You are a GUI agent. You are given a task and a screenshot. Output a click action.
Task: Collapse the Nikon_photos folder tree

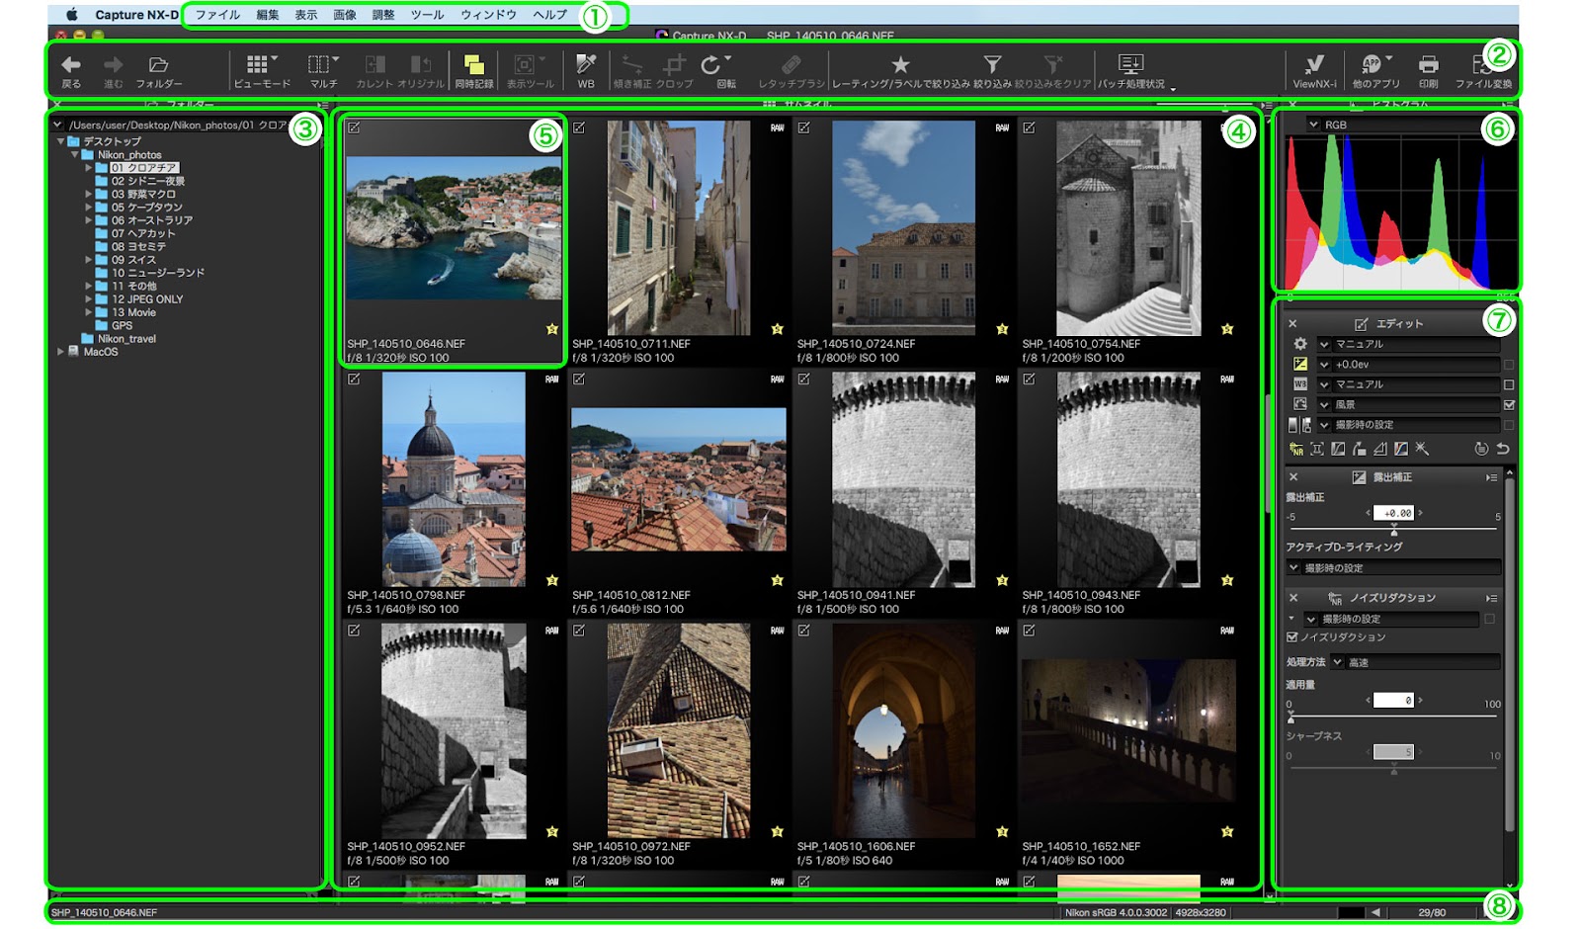click(x=74, y=155)
